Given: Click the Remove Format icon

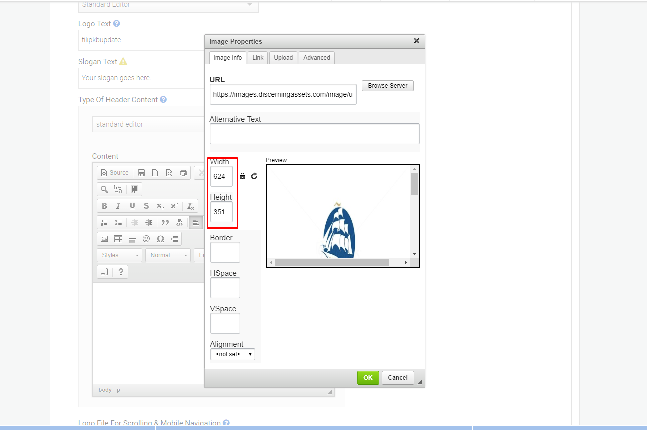Looking at the screenshot, I should coord(190,206).
